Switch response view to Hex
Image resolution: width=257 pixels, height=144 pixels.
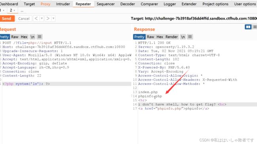[160, 37]
